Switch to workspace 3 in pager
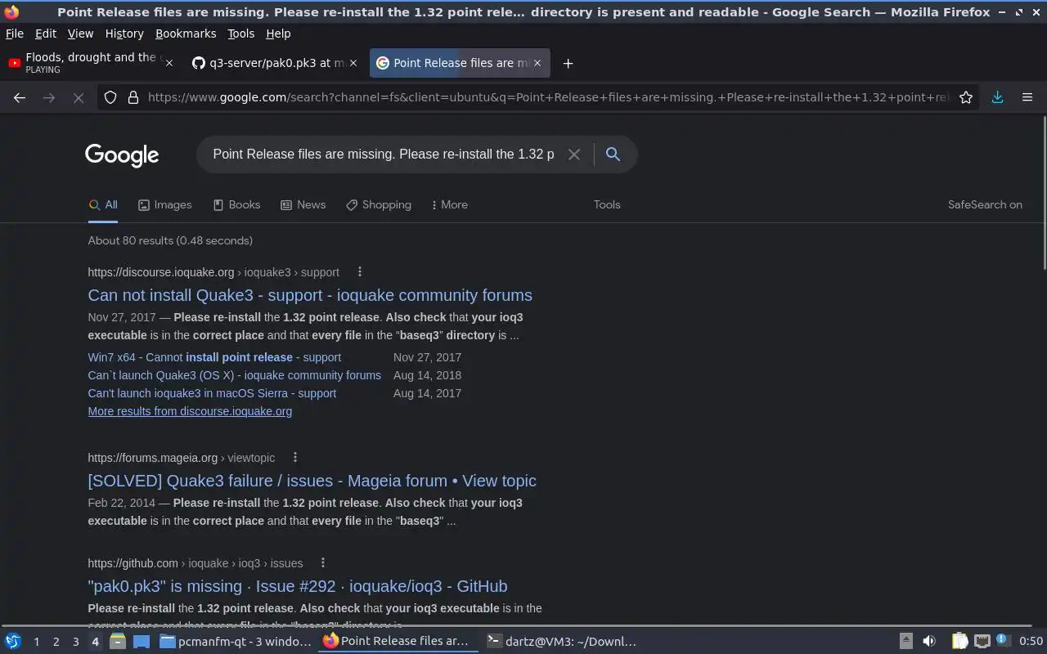 75,642
